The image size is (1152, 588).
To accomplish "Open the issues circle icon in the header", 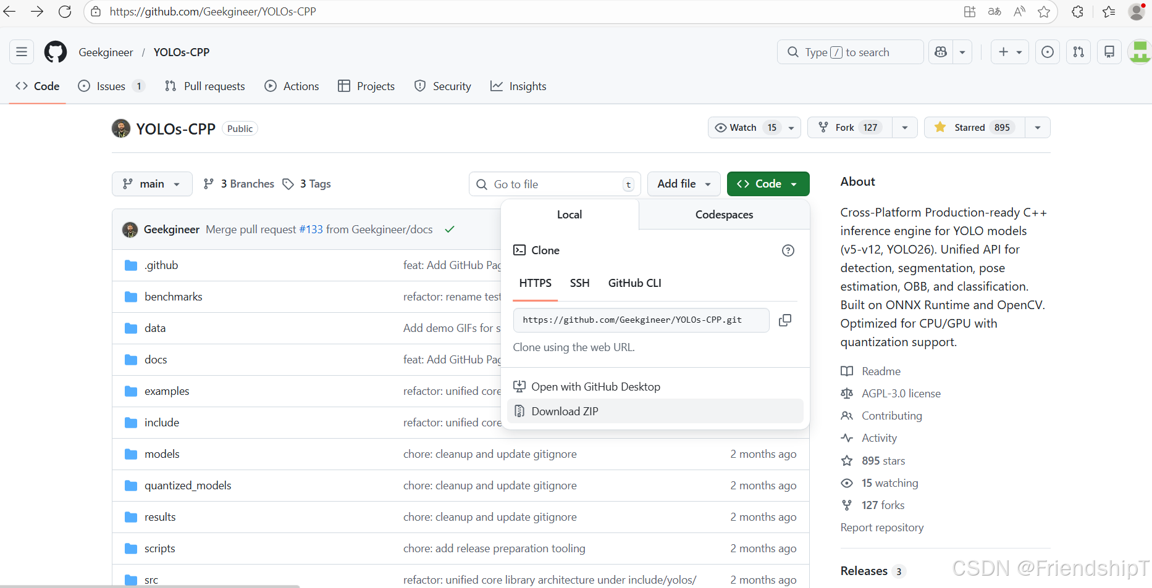I will (1048, 52).
